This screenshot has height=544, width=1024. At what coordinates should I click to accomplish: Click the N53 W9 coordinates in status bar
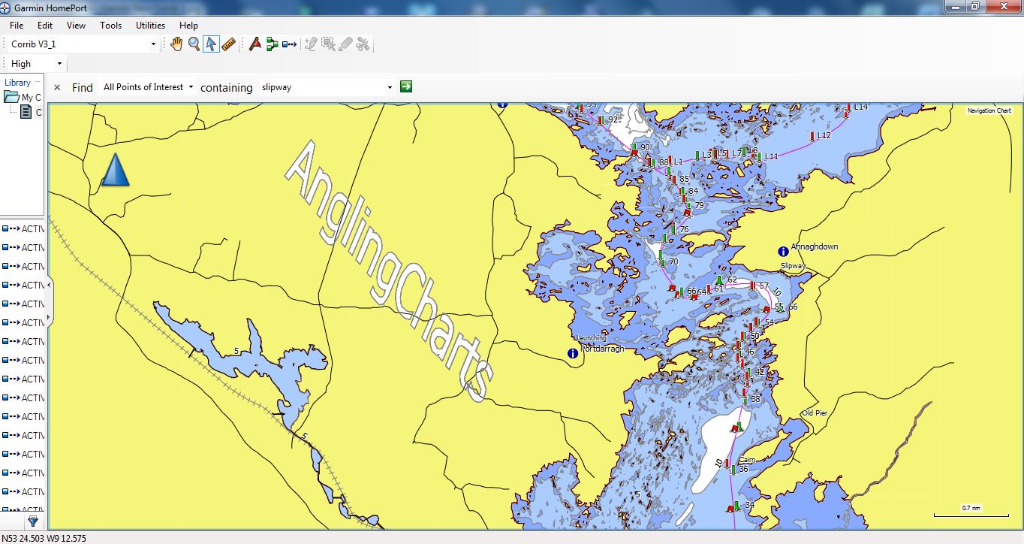(44, 538)
